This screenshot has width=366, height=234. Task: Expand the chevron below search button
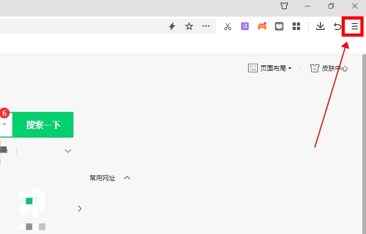(68, 151)
